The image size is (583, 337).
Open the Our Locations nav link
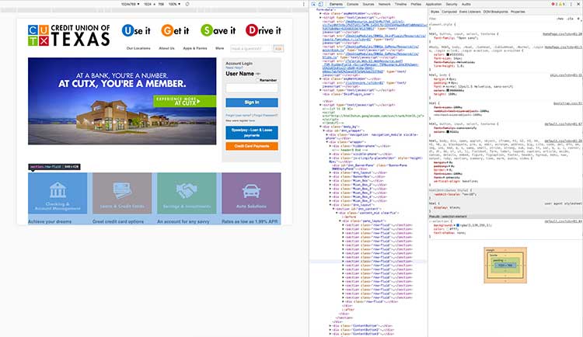click(x=138, y=48)
